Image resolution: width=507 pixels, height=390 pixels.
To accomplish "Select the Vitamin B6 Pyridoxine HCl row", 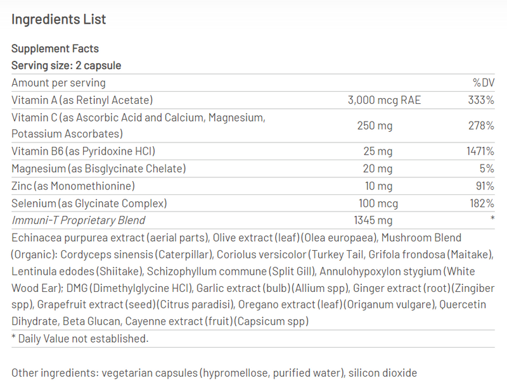I will point(253,151).
